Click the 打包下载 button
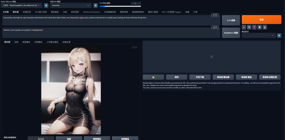The height and width of the screenshot is (140, 285). point(200,77)
